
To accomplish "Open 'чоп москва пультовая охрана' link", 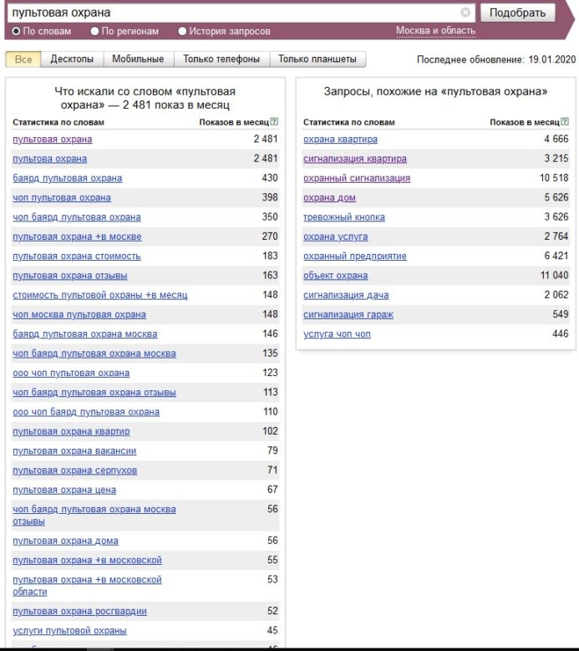I will point(79,315).
